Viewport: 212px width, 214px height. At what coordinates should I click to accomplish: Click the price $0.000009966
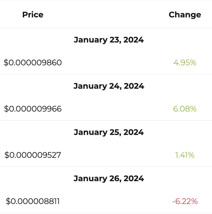pyautogui.click(x=33, y=109)
